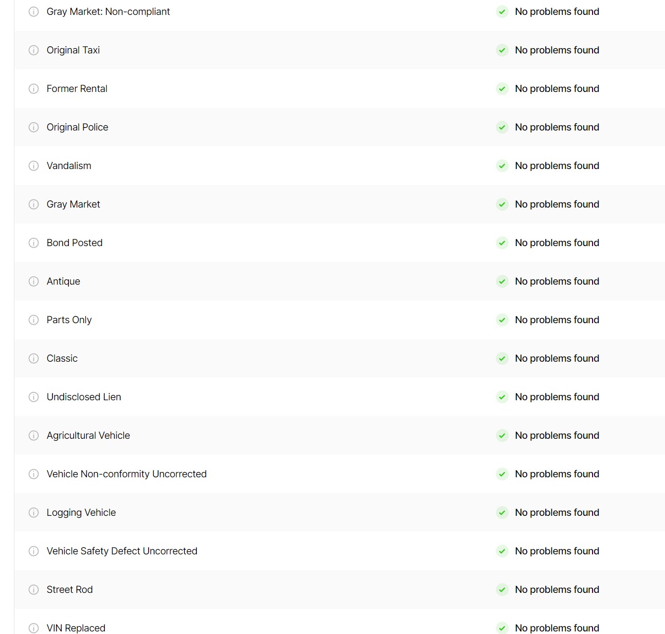Click No problems found for Original Taxi

(x=557, y=50)
